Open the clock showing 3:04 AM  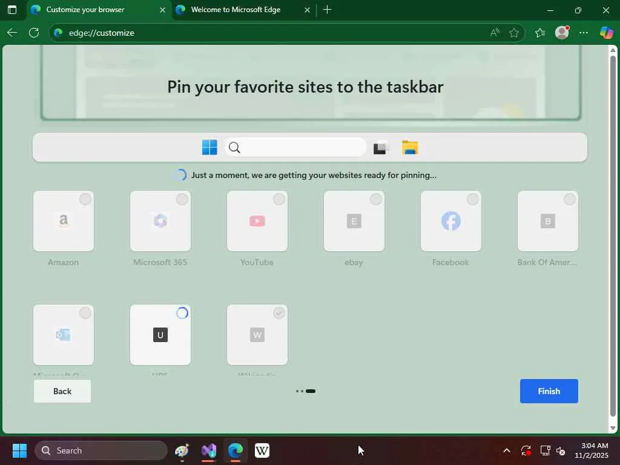pos(592,450)
